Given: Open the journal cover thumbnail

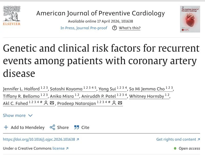Looking at the screenshot, I should [x=190, y=18].
